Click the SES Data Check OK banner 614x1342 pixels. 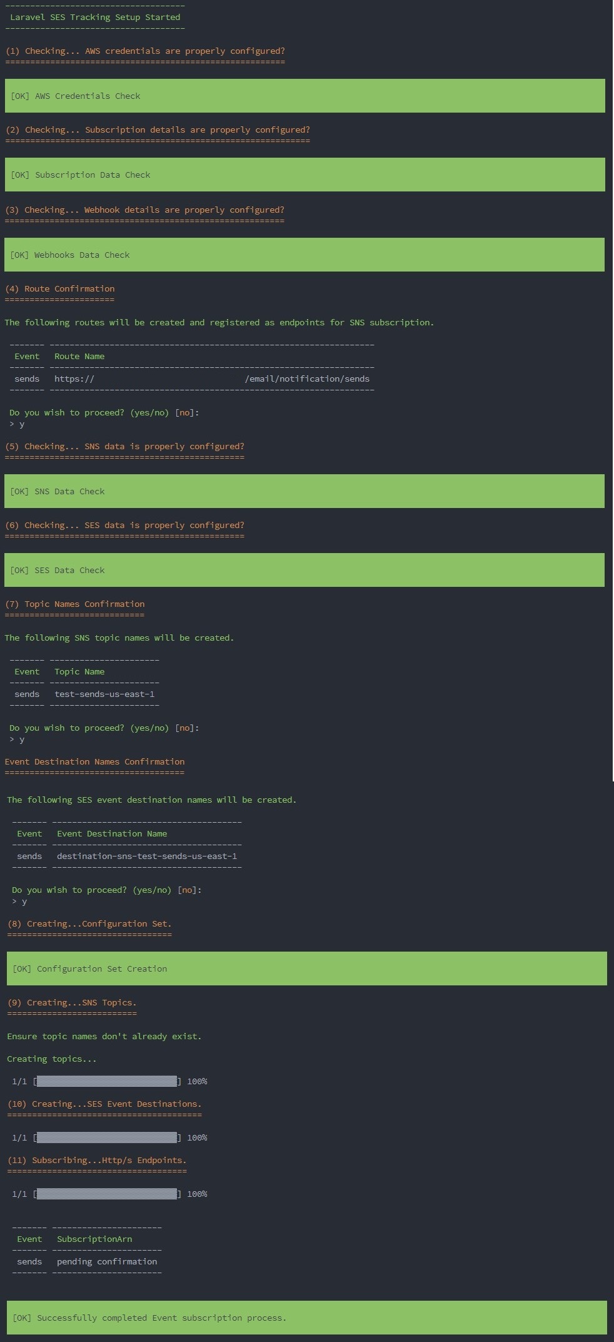pyautogui.click(x=304, y=570)
